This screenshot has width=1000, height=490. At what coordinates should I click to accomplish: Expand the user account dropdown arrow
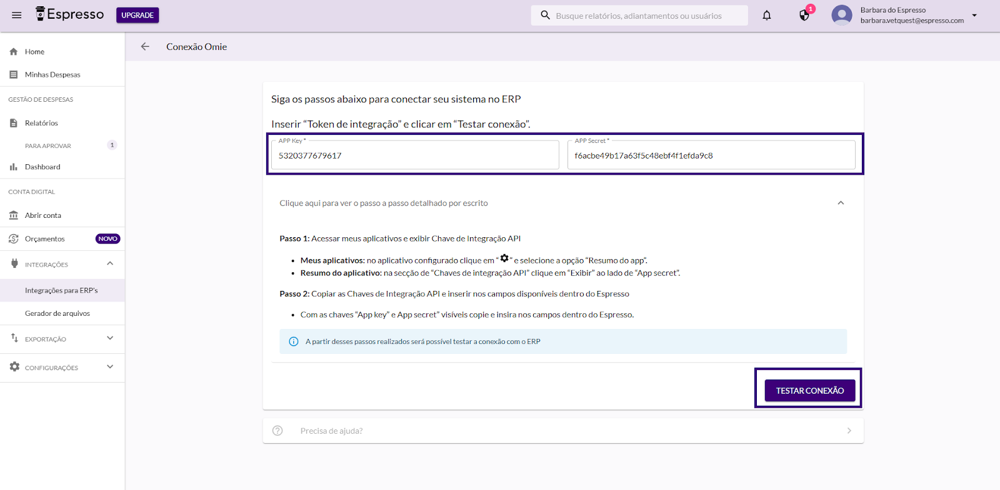point(974,15)
